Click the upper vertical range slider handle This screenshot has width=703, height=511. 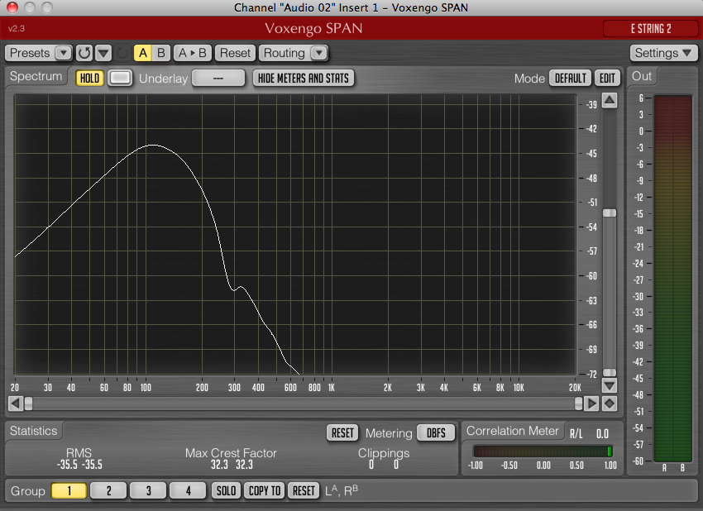click(x=610, y=213)
